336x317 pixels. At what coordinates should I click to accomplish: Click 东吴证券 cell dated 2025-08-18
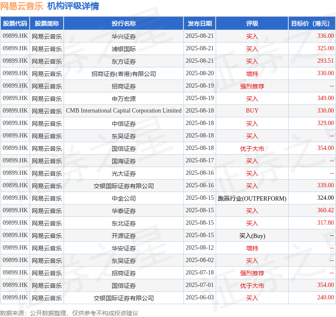(124, 136)
